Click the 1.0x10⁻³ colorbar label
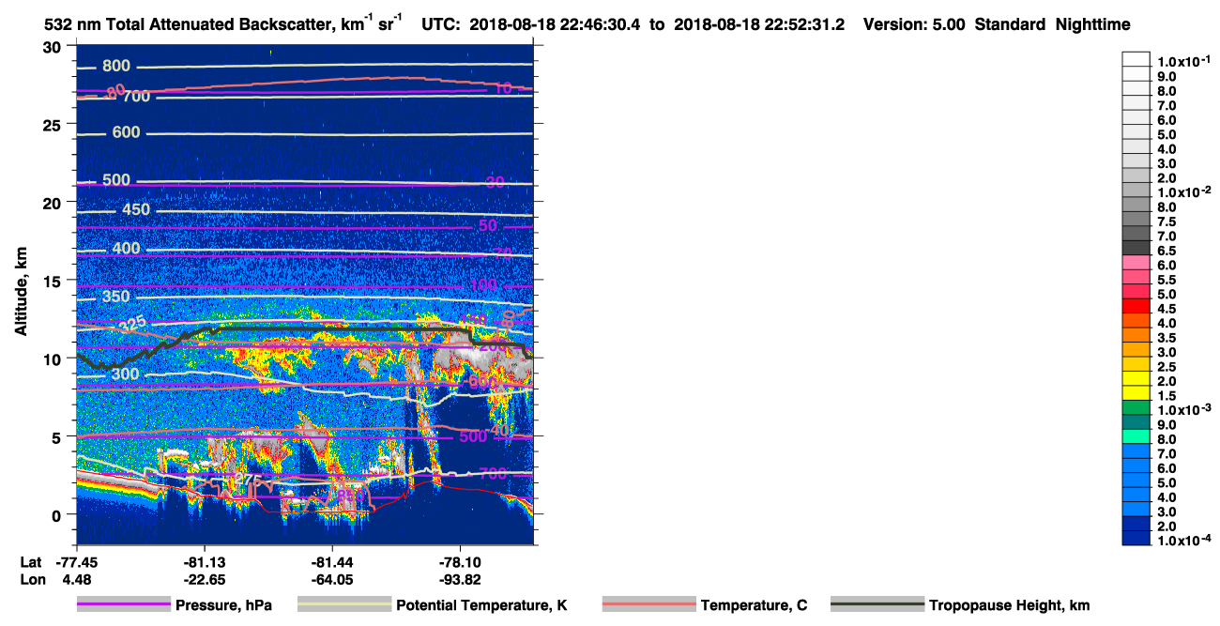The width and height of the screenshot is (1220, 626). point(1182,410)
